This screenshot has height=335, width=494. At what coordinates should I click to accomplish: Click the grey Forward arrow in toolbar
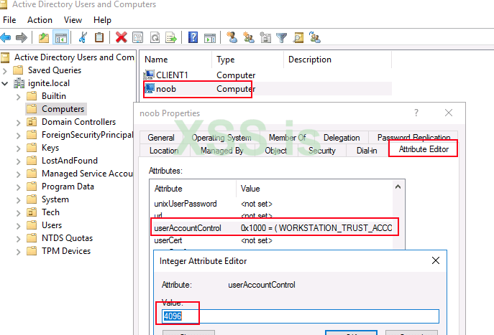[x=22, y=38]
